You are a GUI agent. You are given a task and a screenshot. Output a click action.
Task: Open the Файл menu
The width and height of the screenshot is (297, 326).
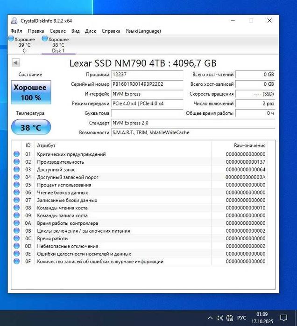16,31
